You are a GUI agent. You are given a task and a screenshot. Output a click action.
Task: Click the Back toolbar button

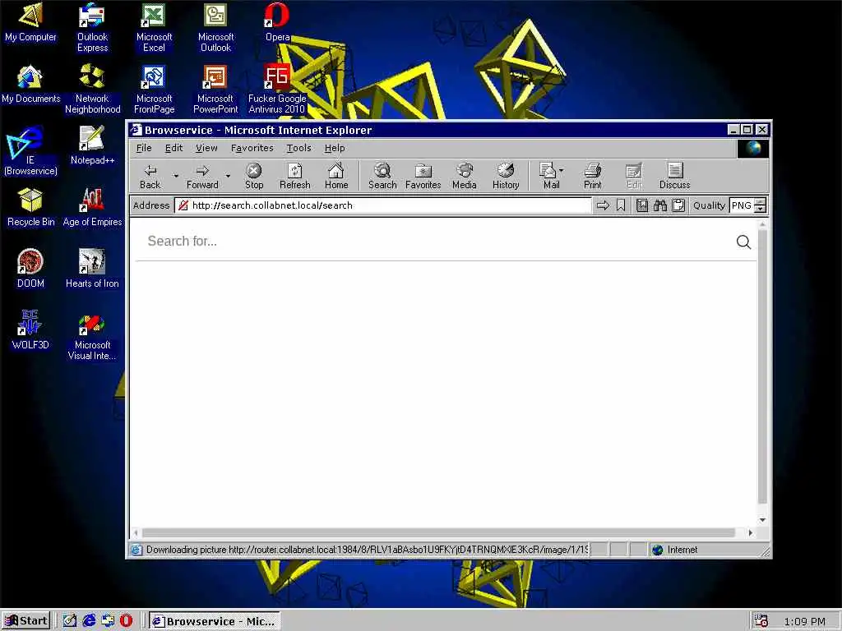(150, 176)
